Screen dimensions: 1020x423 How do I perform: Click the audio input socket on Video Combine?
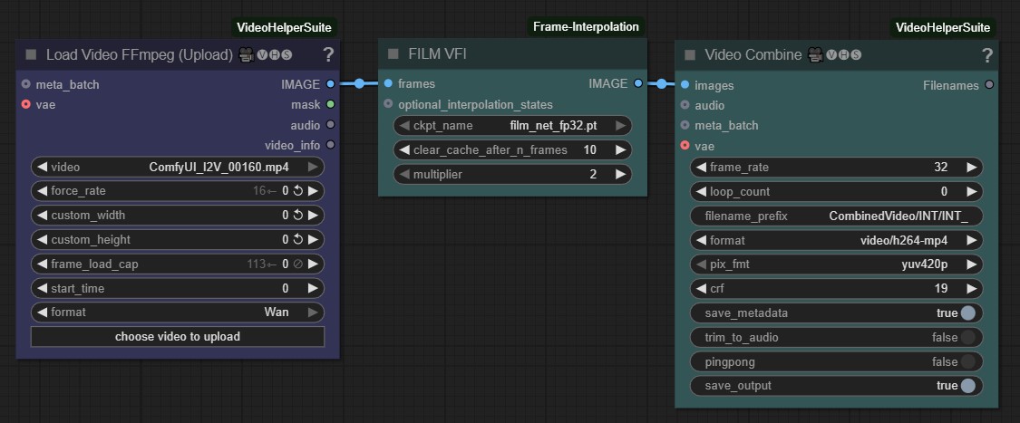685,105
